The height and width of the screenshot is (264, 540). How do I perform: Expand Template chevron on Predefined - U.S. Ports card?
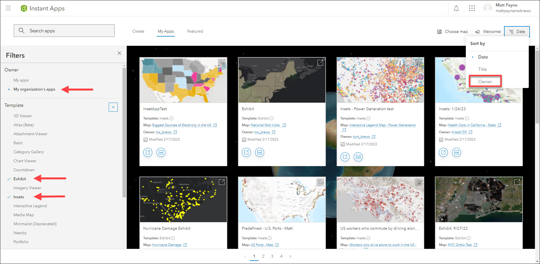270,238
